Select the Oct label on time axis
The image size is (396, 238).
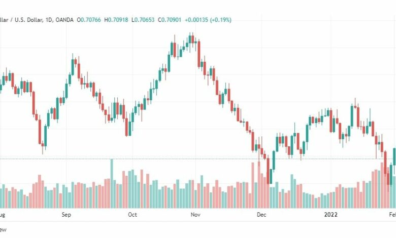[x=133, y=215]
